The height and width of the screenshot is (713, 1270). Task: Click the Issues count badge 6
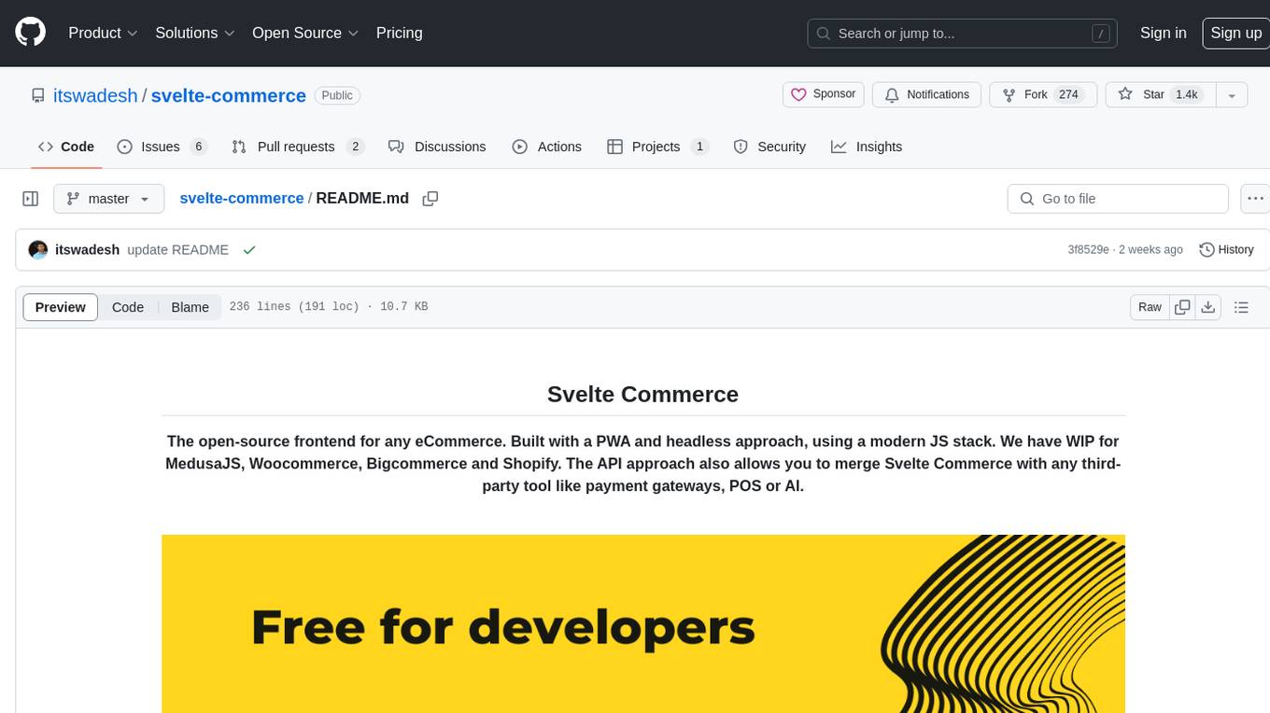coord(198,147)
